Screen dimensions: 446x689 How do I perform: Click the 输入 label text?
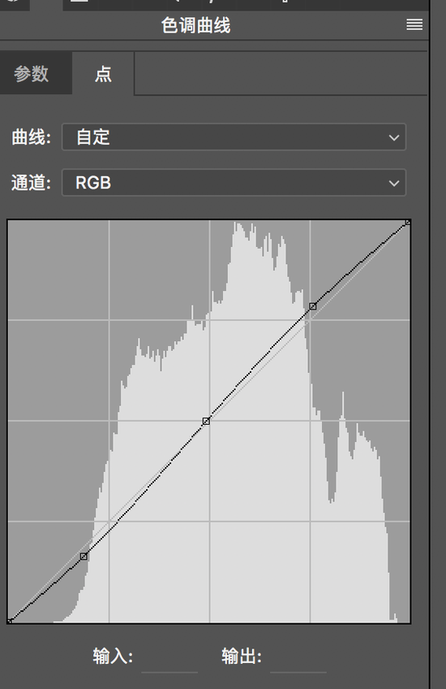[113, 656]
